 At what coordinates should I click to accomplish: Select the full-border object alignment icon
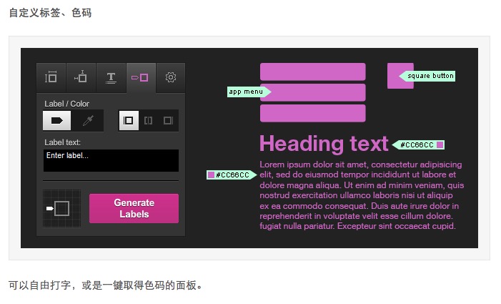pyautogui.click(x=129, y=120)
